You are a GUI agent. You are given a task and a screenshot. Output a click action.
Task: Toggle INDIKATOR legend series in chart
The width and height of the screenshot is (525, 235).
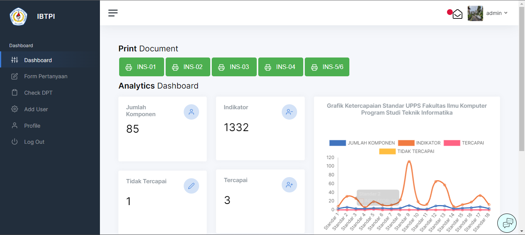419,143
